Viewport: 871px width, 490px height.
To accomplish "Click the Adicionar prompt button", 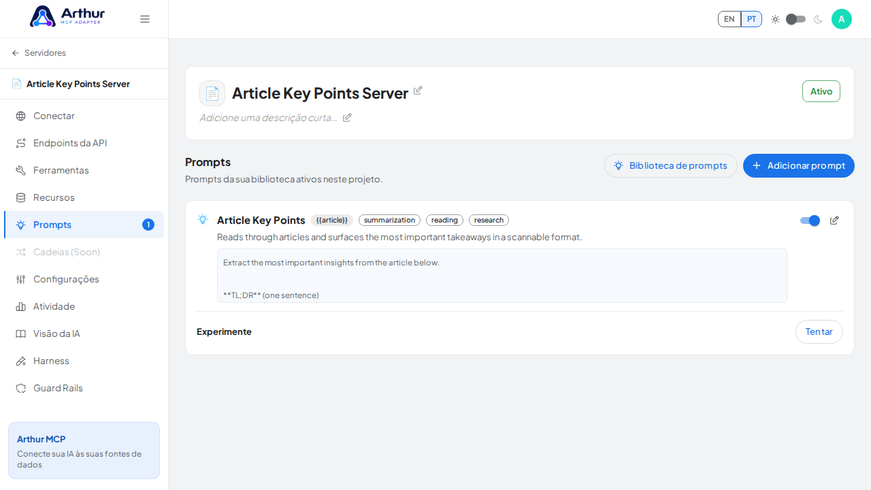I will click(799, 165).
